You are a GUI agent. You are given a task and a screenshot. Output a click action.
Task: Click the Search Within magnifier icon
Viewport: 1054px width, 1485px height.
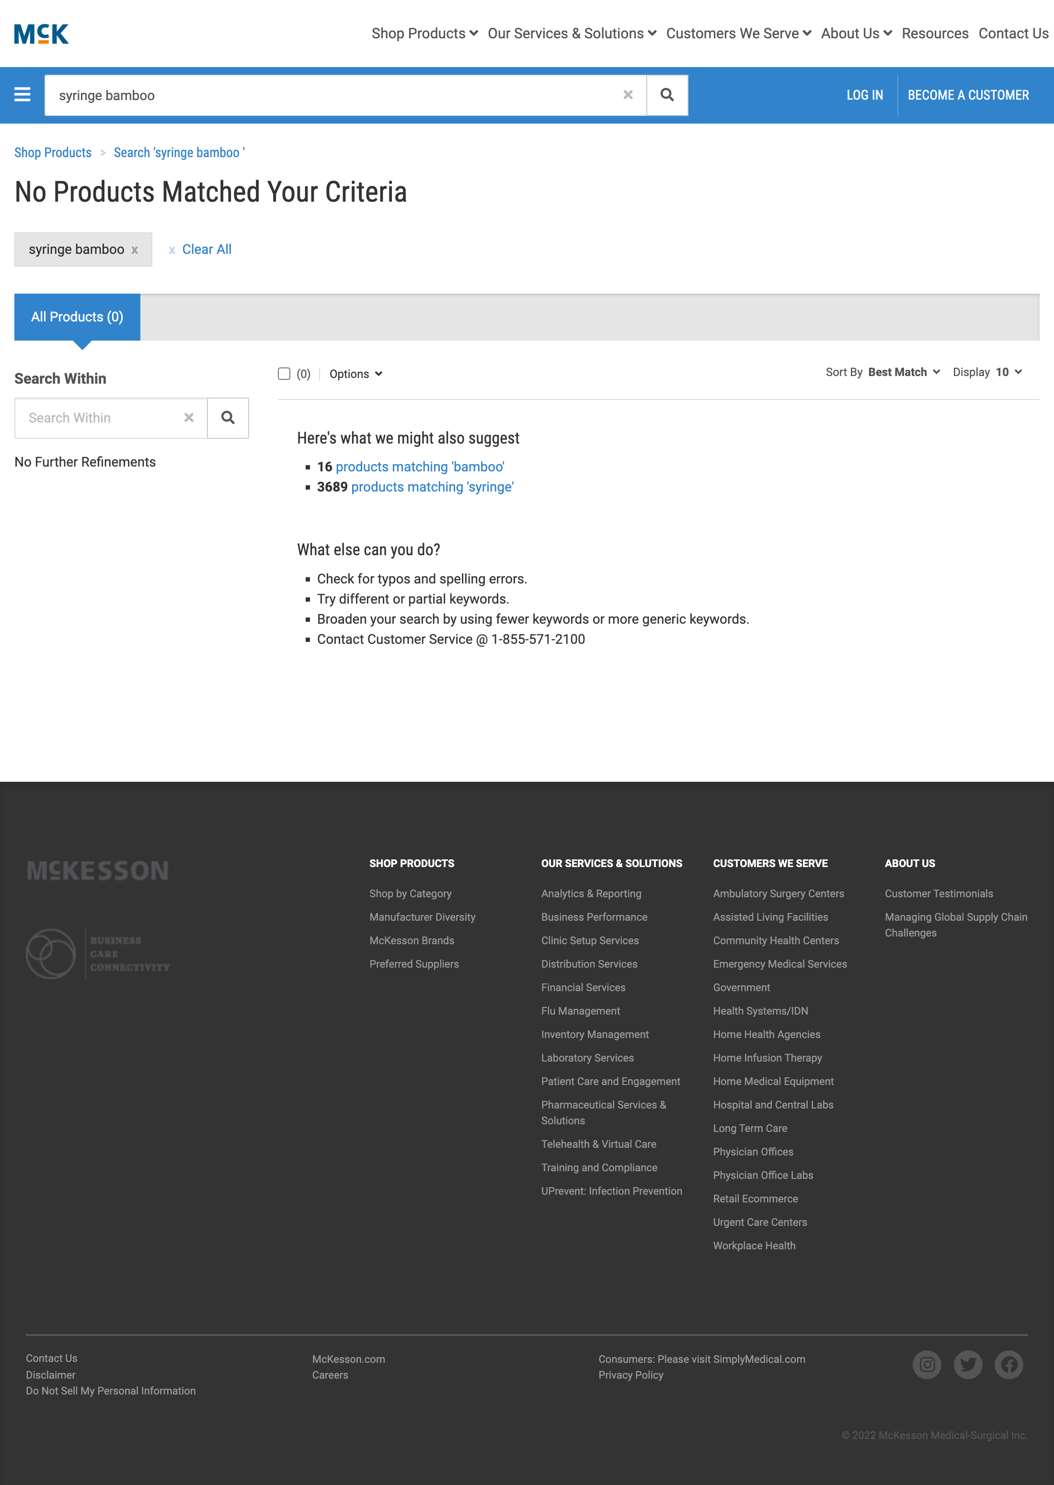coord(227,418)
